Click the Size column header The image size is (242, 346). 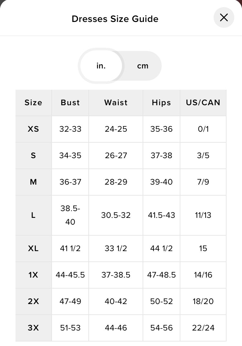33,103
